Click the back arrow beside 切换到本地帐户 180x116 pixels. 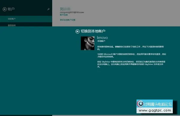click(x=77, y=31)
